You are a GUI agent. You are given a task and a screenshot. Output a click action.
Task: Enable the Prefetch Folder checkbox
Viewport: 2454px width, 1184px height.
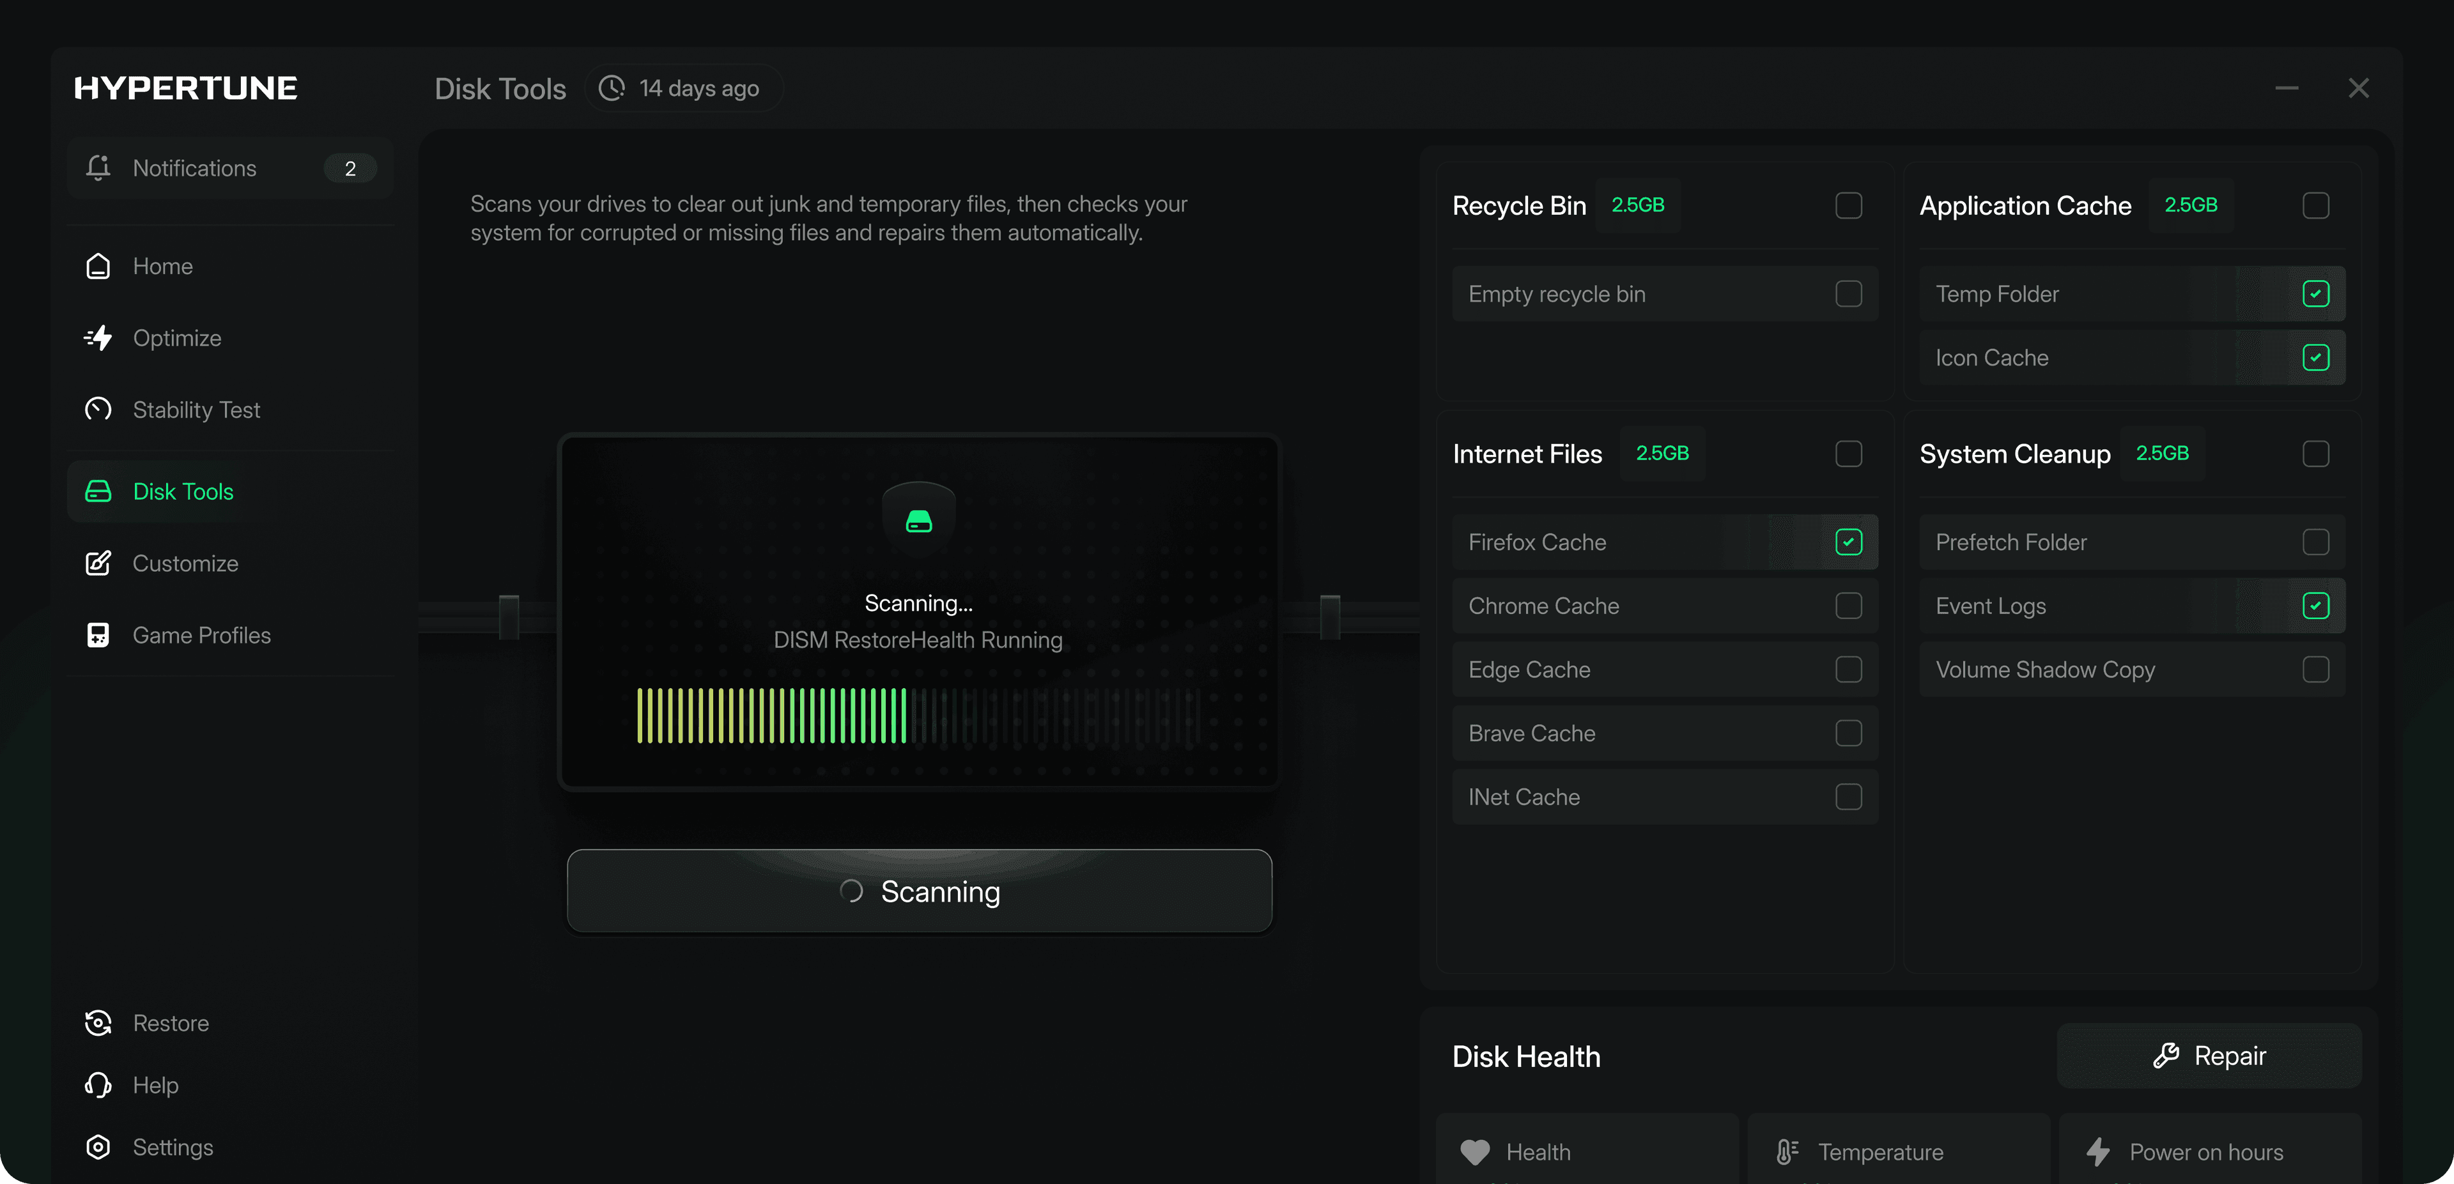click(x=2315, y=542)
